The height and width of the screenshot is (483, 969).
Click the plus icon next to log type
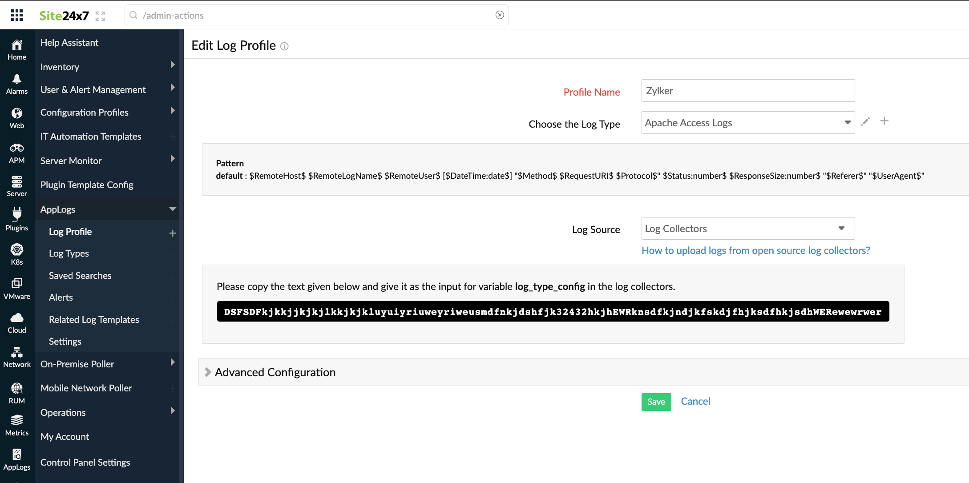click(884, 121)
